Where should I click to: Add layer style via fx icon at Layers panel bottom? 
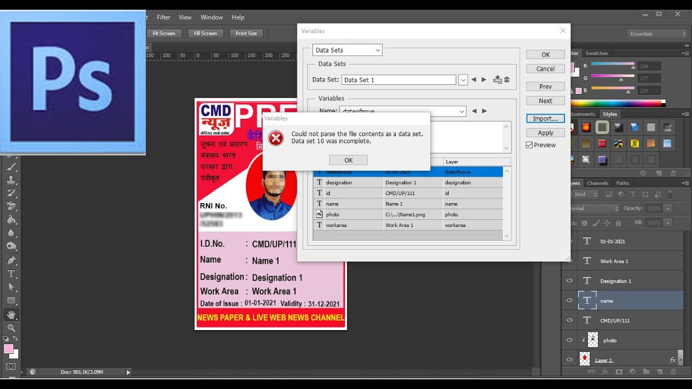[x=605, y=372]
